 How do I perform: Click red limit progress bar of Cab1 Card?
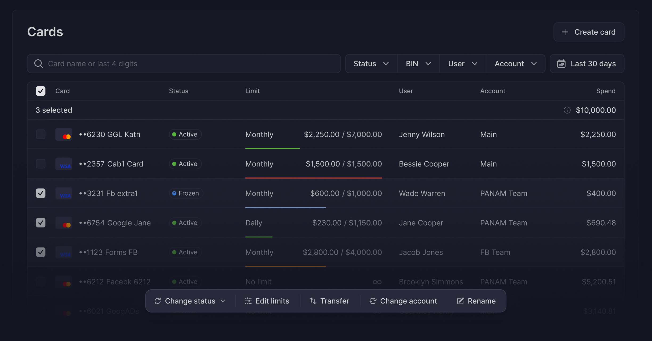(313, 178)
